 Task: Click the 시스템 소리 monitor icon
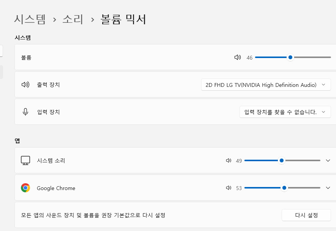[25, 160]
